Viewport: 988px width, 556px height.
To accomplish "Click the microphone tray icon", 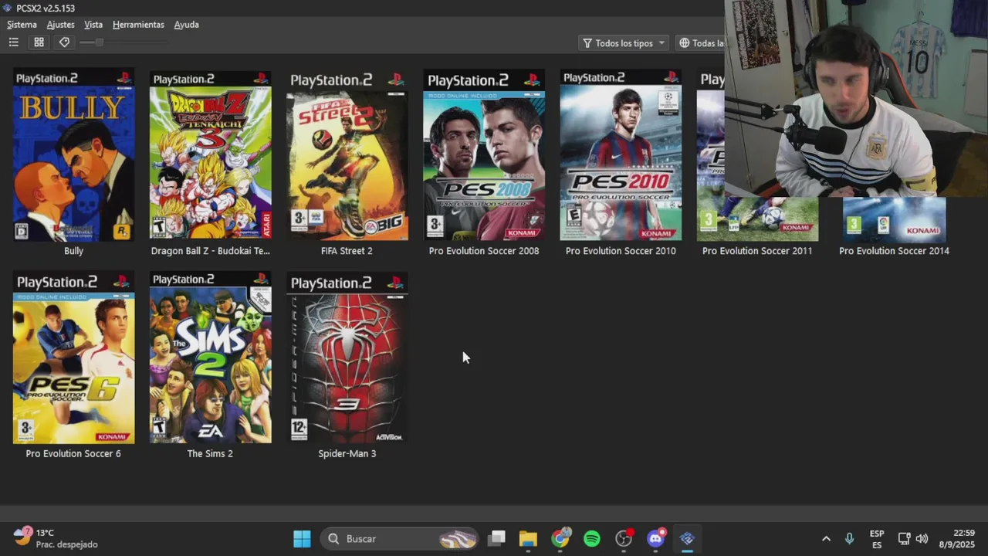I will click(849, 538).
